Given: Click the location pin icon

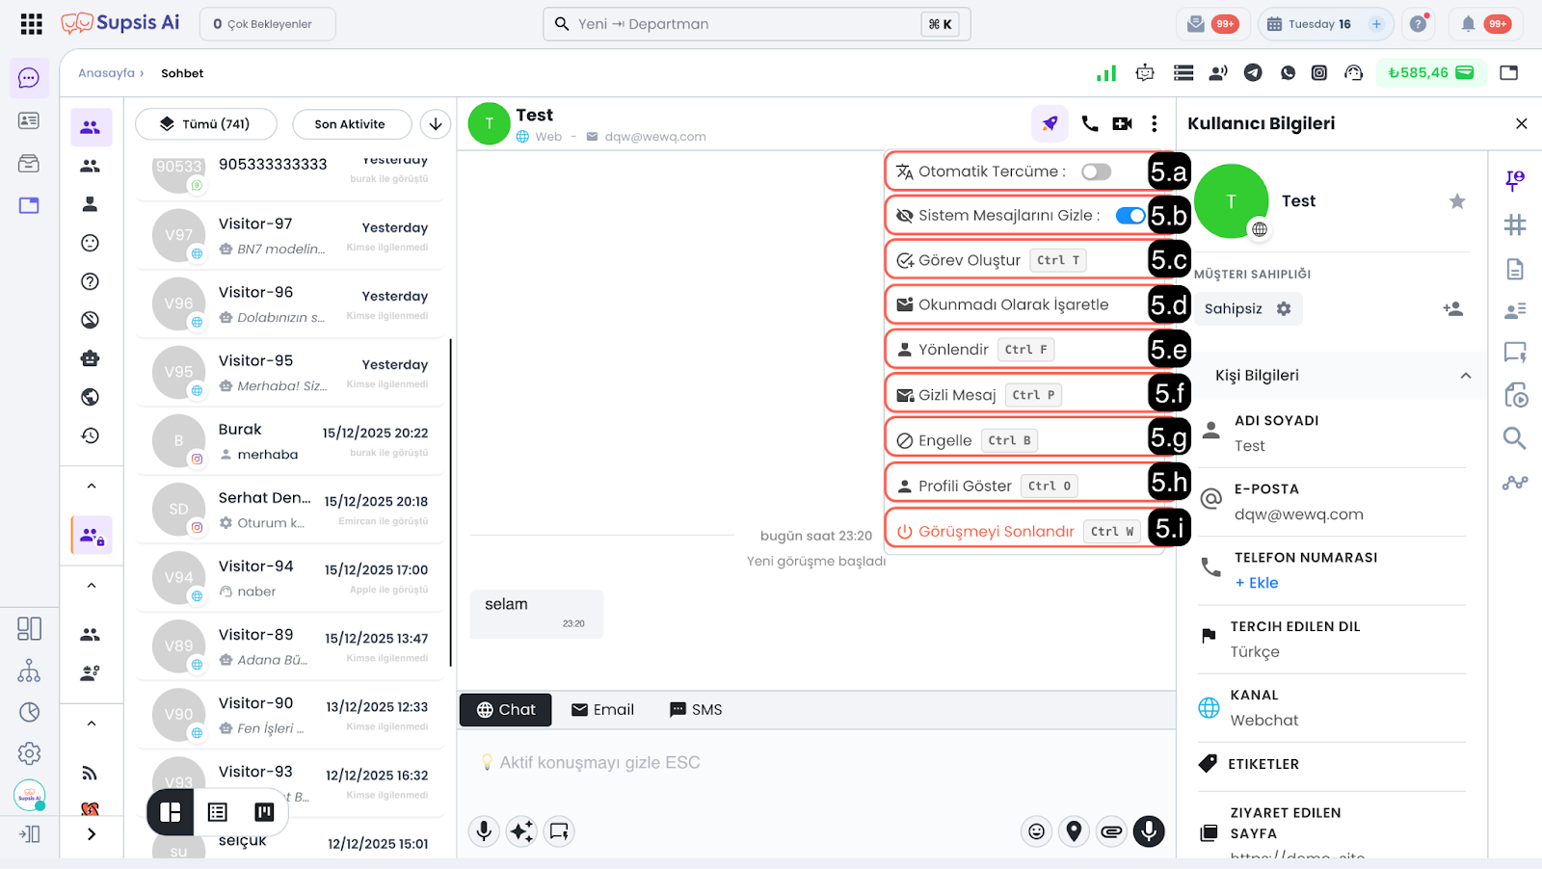Looking at the screenshot, I should pyautogui.click(x=1074, y=831).
